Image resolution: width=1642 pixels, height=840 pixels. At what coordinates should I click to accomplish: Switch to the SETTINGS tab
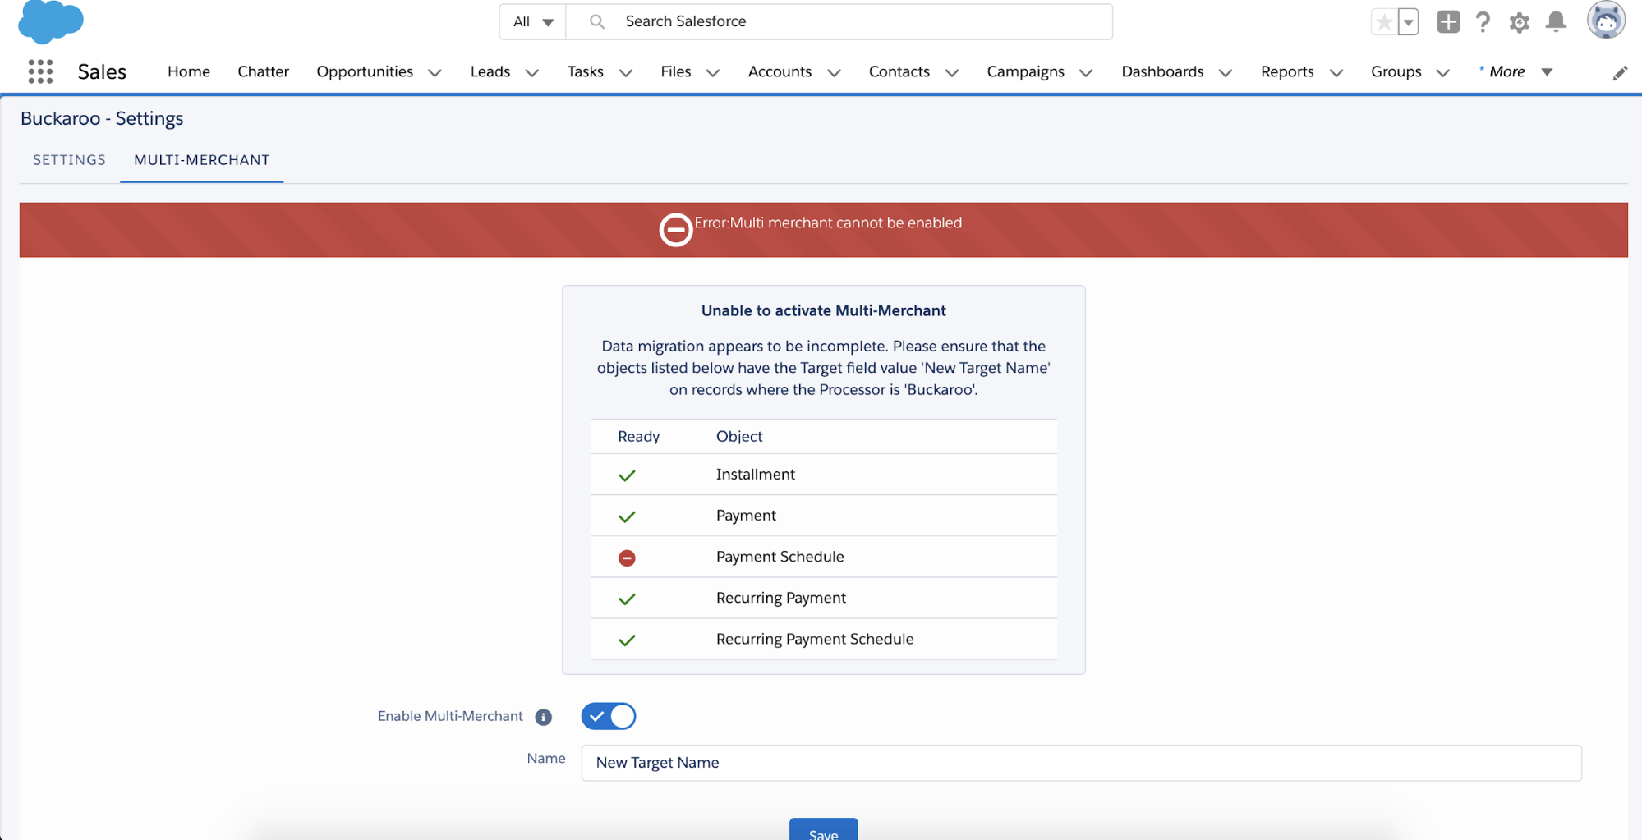[x=69, y=160]
